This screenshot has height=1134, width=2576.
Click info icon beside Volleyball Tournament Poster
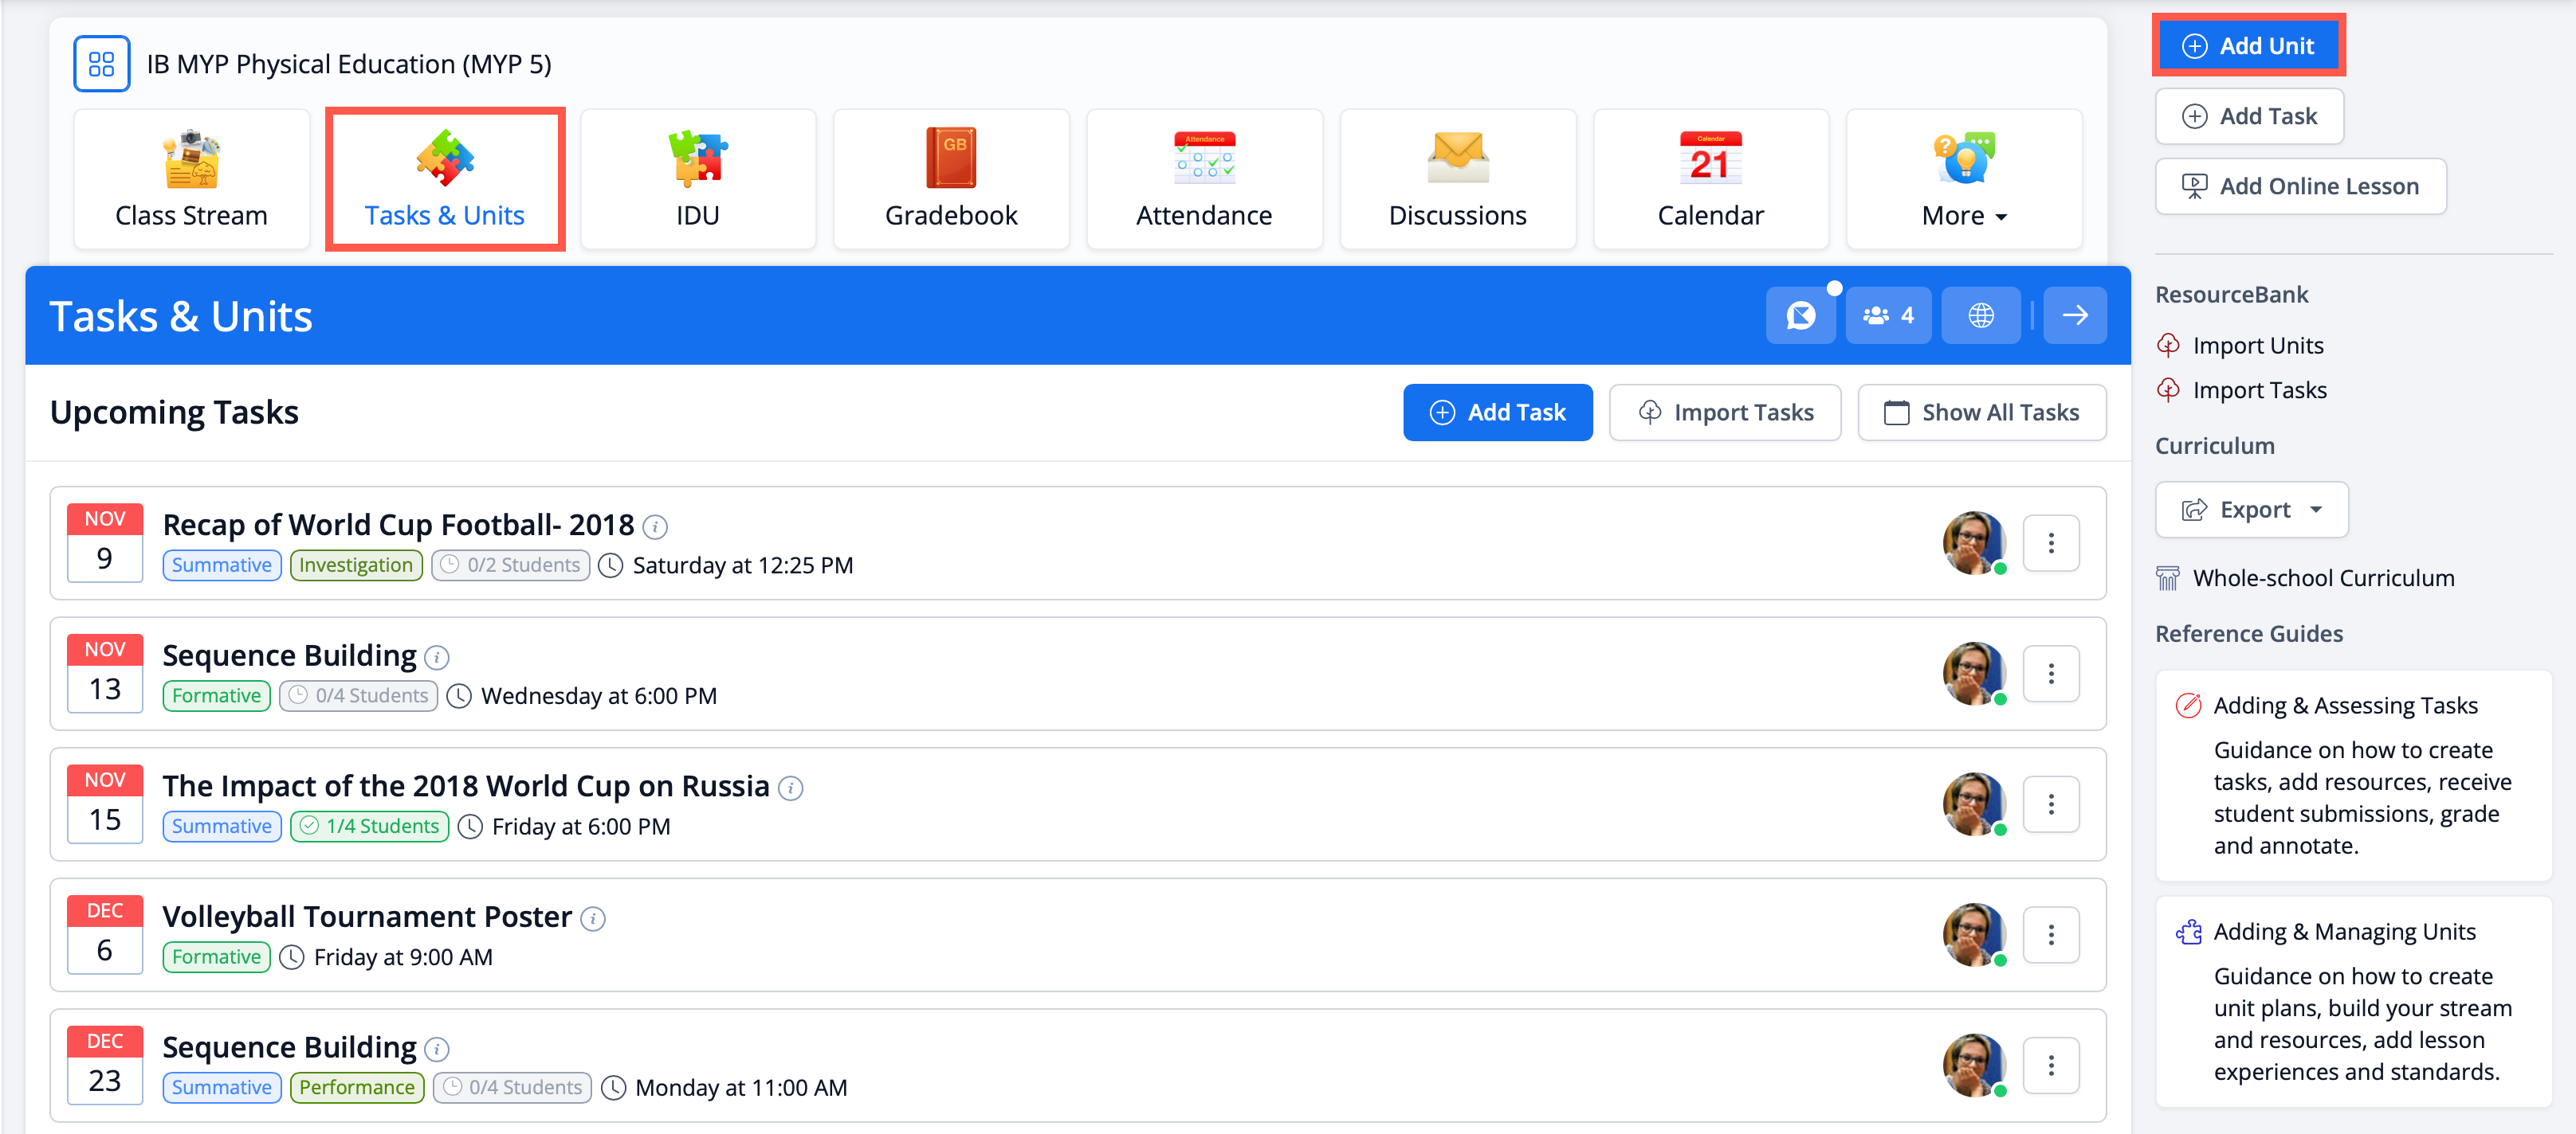593,918
